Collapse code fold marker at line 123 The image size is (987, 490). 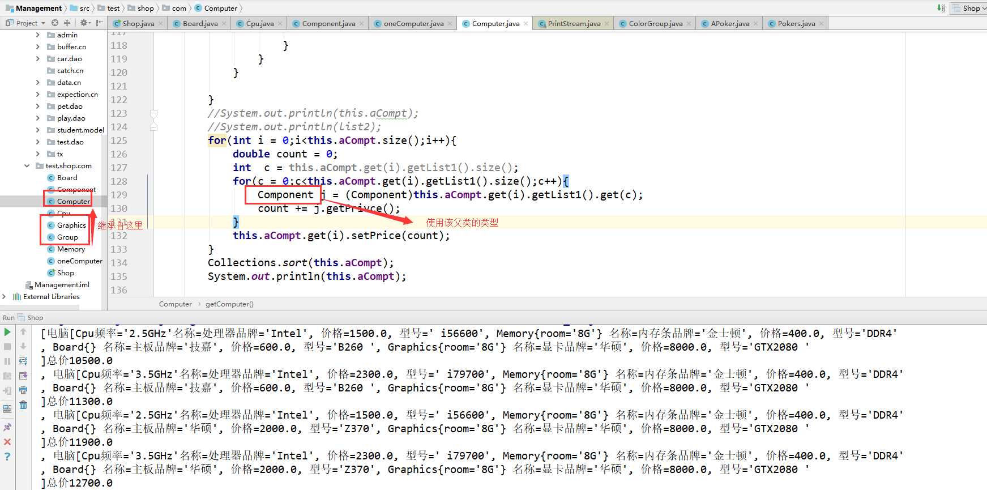(153, 113)
